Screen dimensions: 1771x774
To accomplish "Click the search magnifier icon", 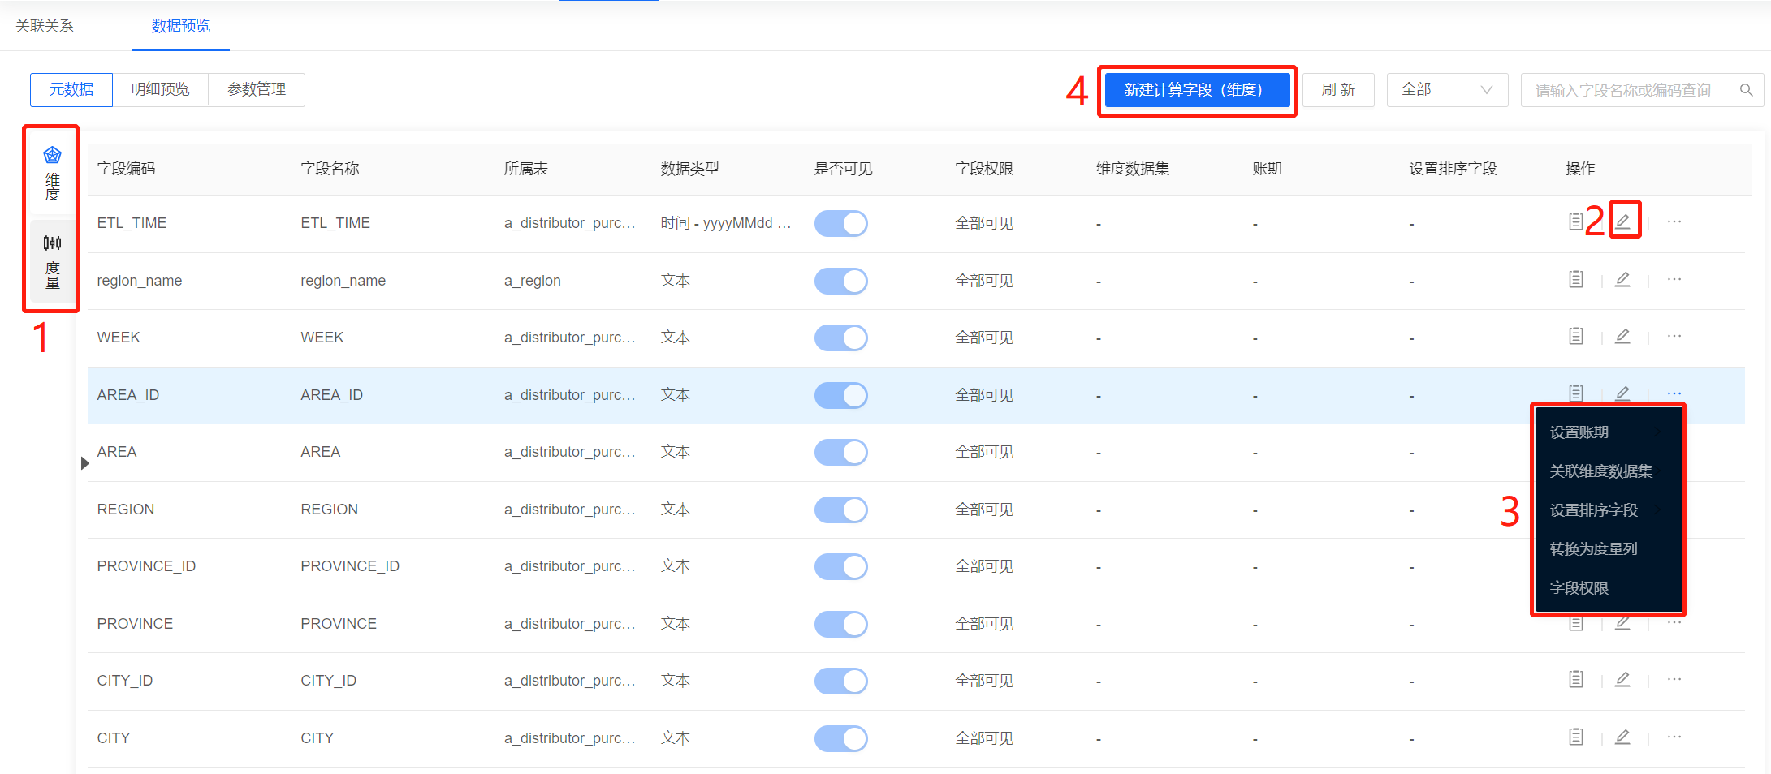I will click(x=1746, y=90).
